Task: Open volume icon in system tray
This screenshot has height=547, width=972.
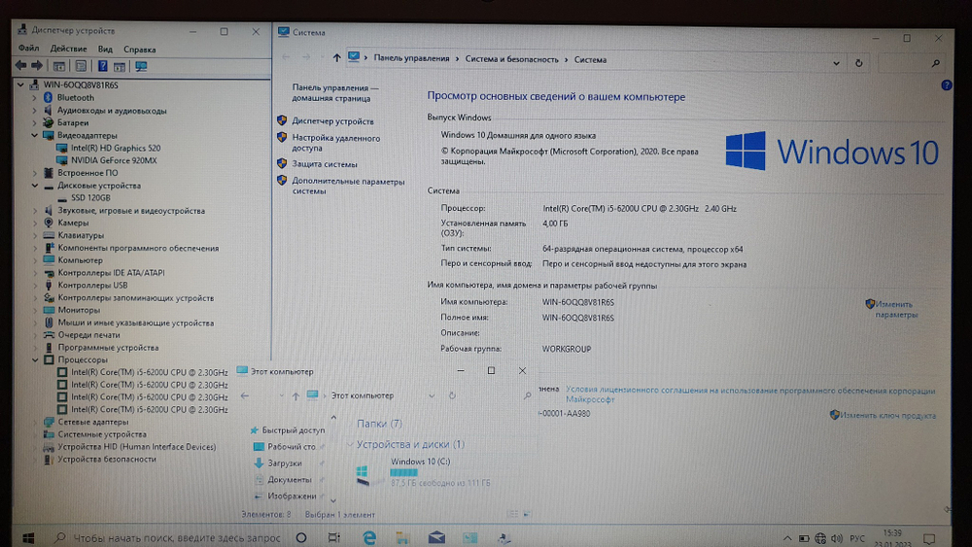Action: point(837,538)
